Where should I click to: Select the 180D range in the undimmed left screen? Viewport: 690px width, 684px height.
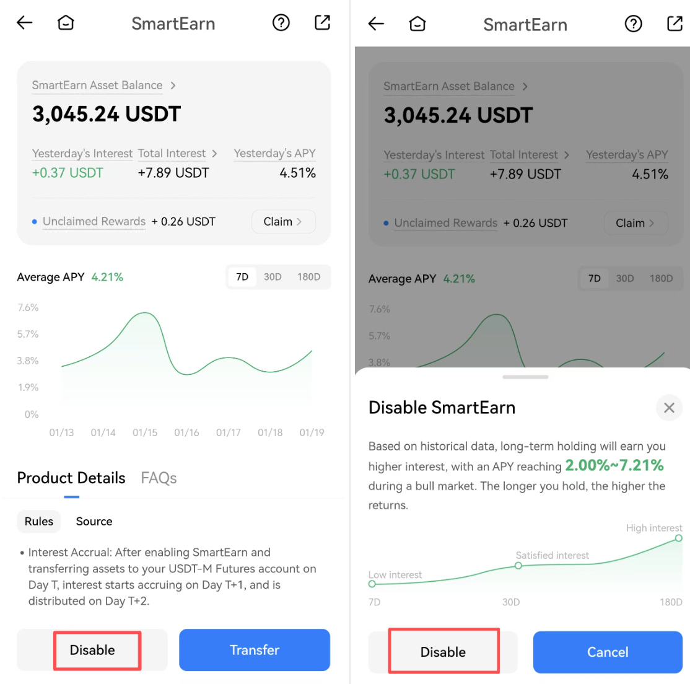pyautogui.click(x=308, y=277)
